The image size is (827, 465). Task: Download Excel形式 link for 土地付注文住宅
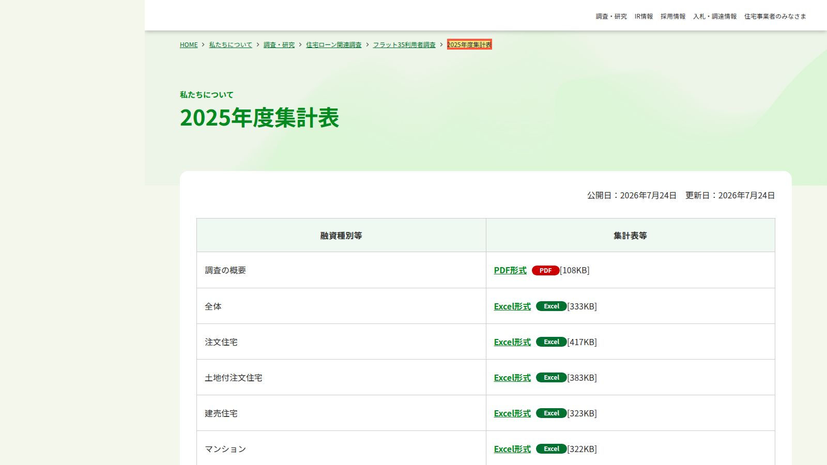coord(512,378)
